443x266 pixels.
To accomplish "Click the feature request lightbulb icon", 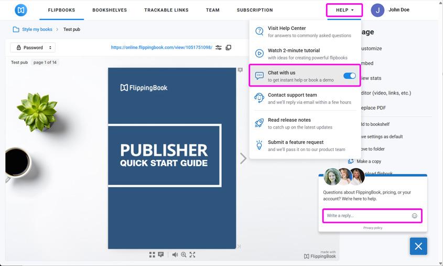I will coord(259,145).
